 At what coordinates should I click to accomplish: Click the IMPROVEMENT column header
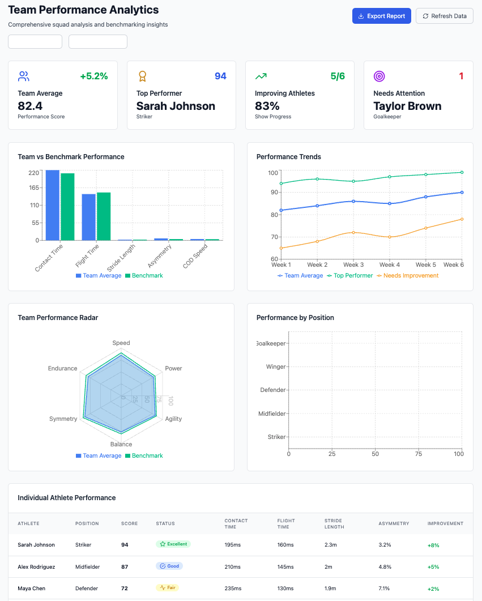click(446, 523)
